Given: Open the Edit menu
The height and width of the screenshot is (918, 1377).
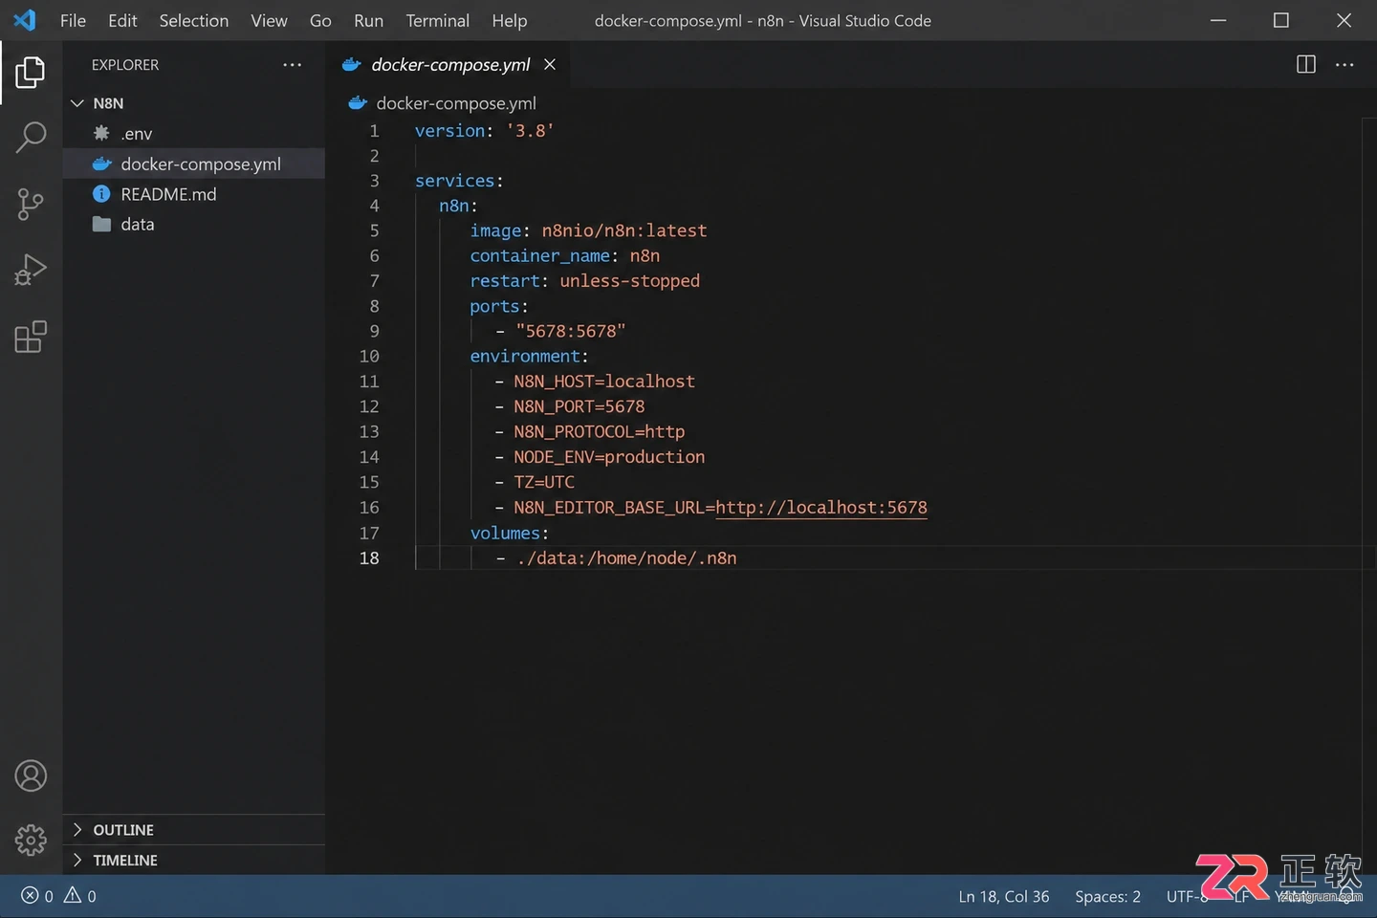Looking at the screenshot, I should (122, 20).
